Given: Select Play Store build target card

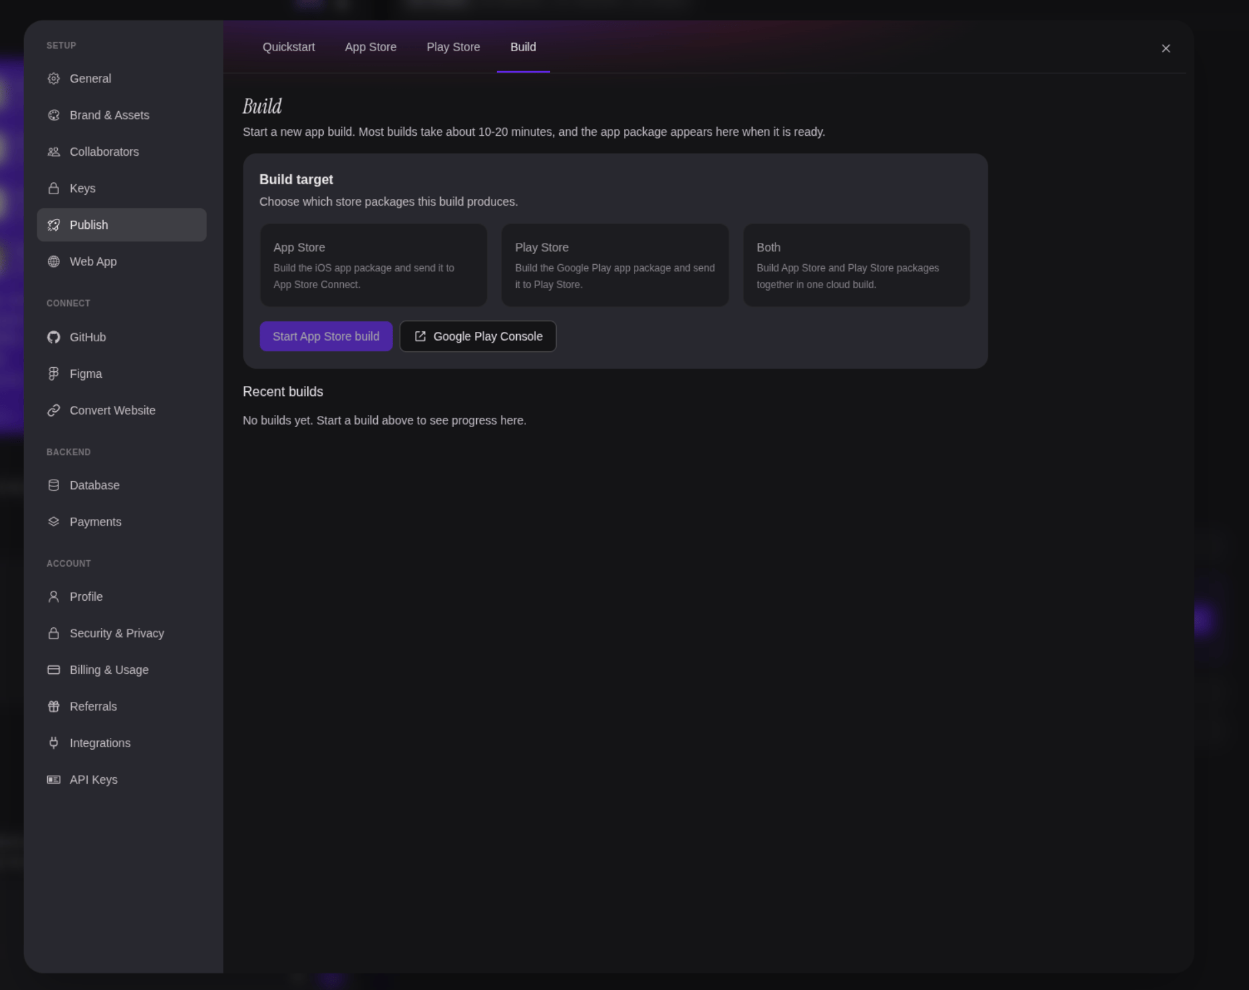Looking at the screenshot, I should [x=615, y=265].
